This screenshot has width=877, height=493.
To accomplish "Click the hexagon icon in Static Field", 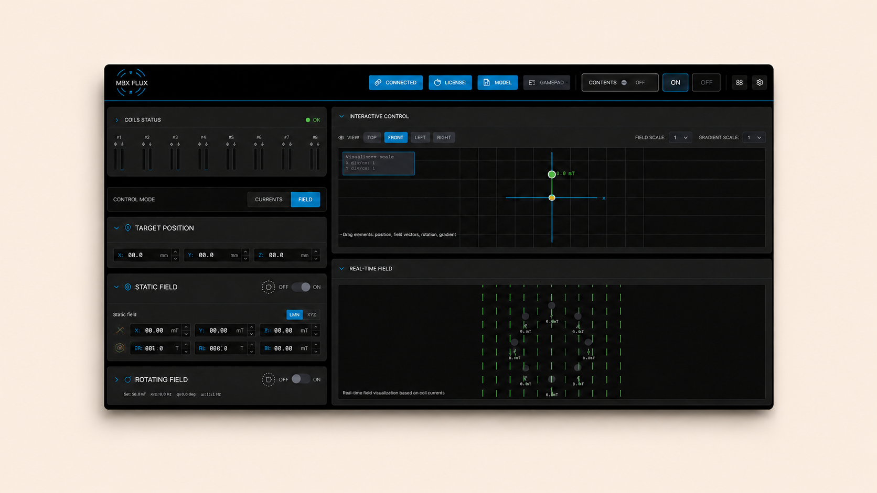I will (x=120, y=348).
